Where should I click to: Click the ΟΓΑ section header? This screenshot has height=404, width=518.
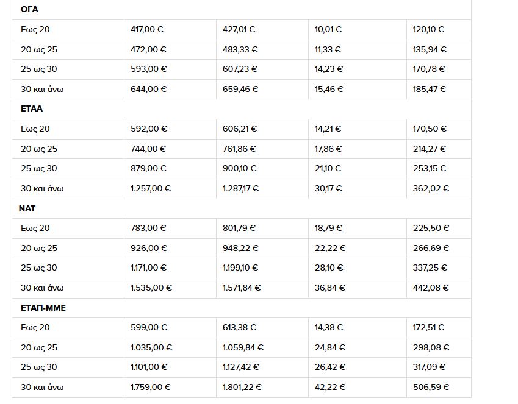click(x=29, y=10)
